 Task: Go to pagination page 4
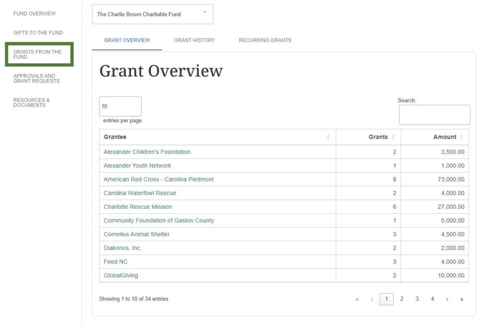432,299
